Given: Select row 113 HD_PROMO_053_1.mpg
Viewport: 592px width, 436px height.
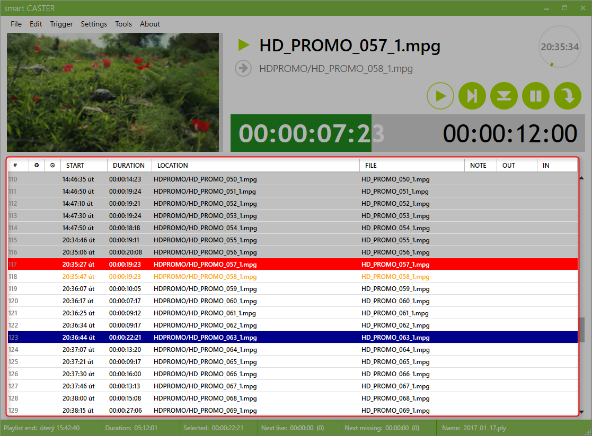Looking at the screenshot, I should (293, 215).
